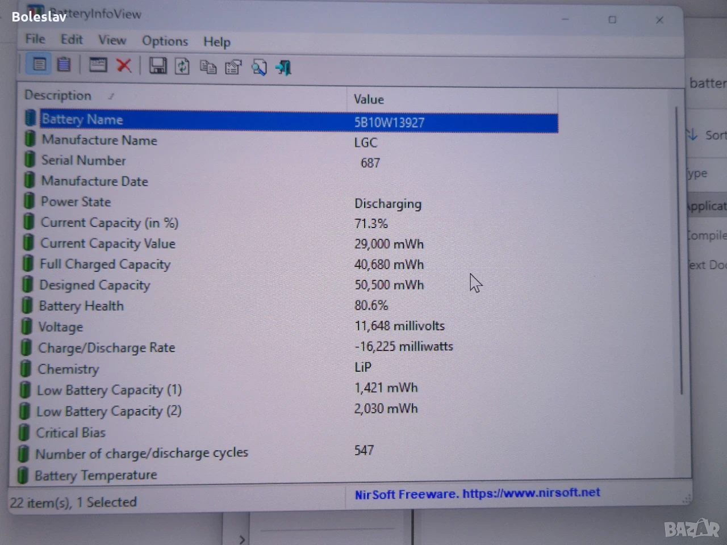This screenshot has width=727, height=545.
Task: Select the Manufacture Name row label
Action: 99,140
